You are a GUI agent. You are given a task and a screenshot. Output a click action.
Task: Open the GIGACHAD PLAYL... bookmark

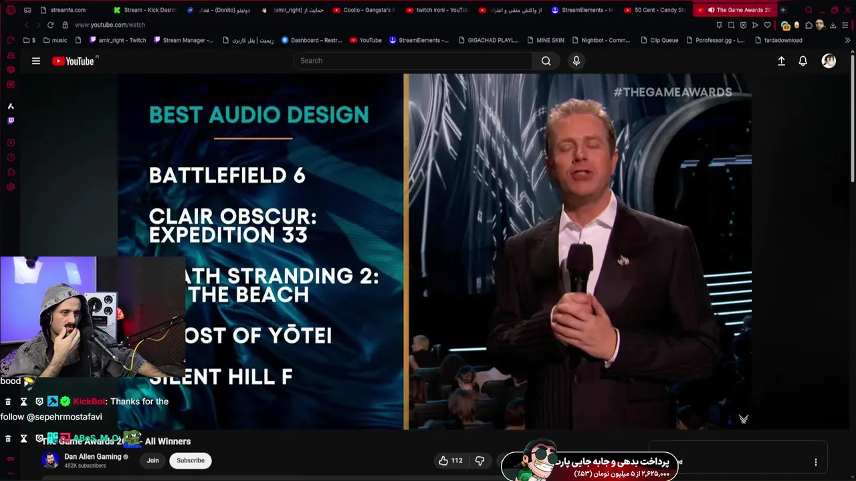point(489,40)
